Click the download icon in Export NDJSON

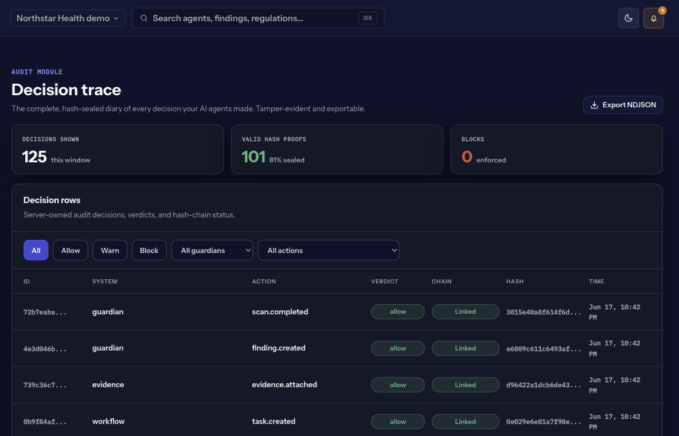point(595,105)
